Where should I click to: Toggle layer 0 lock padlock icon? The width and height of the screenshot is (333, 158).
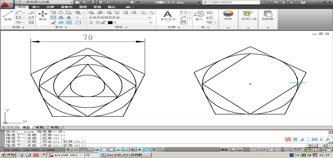click(x=104, y=23)
